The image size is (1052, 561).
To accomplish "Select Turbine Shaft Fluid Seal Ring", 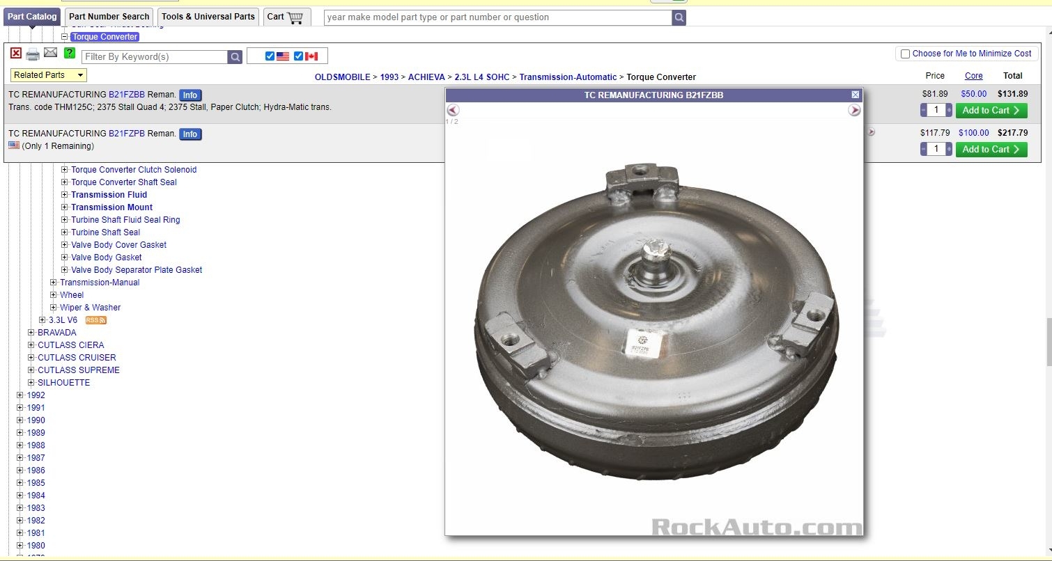I will pos(125,220).
